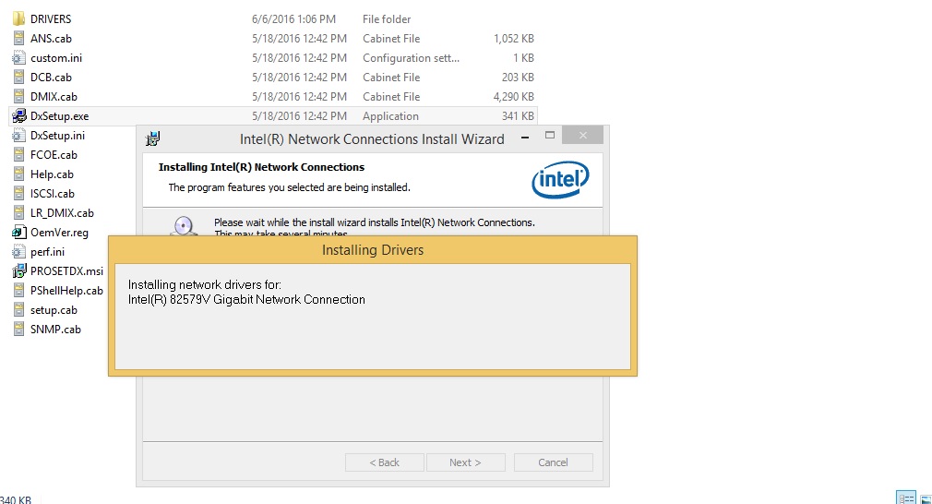Select the perf.ini file icon

tap(18, 252)
